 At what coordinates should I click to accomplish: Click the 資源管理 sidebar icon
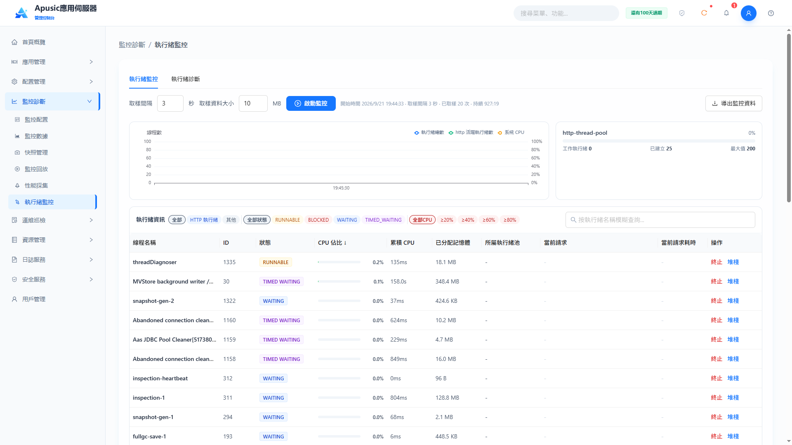14,240
